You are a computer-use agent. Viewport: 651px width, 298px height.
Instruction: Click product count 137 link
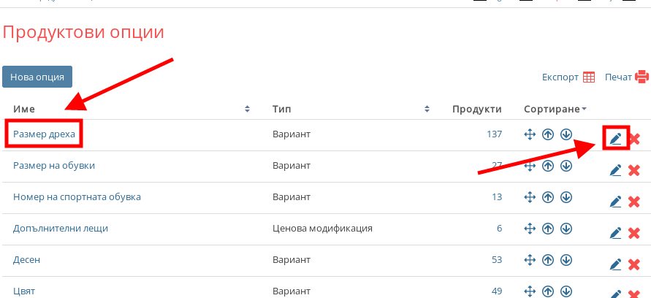494,134
